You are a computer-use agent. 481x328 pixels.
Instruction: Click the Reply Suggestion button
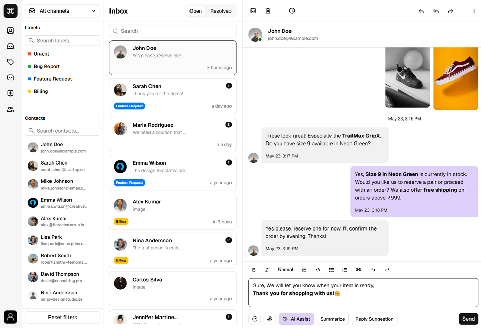374,319
